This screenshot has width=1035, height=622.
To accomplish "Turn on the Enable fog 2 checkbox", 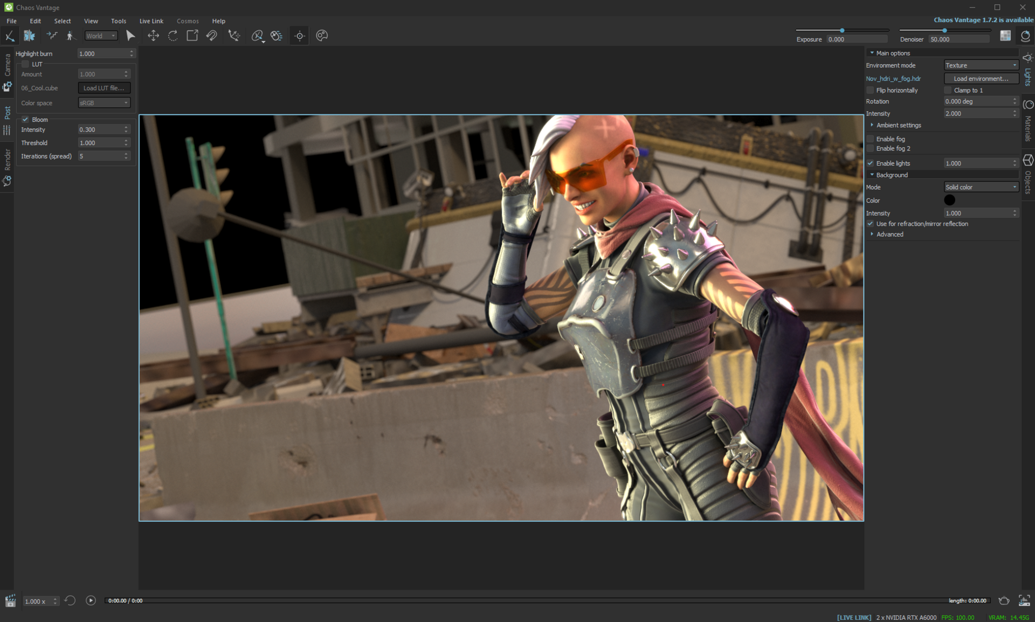I will click(870, 148).
